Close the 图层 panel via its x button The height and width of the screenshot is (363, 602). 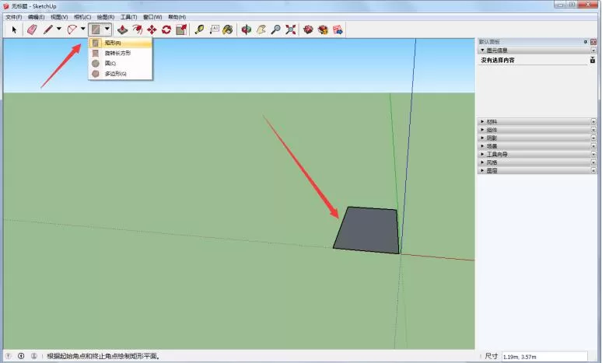593,170
